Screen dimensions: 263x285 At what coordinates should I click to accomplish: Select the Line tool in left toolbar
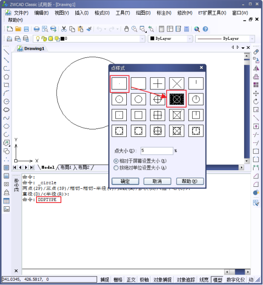(6, 52)
